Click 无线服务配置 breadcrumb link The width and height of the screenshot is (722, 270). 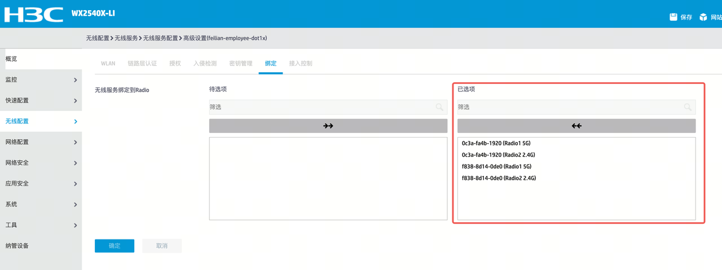[x=160, y=38]
